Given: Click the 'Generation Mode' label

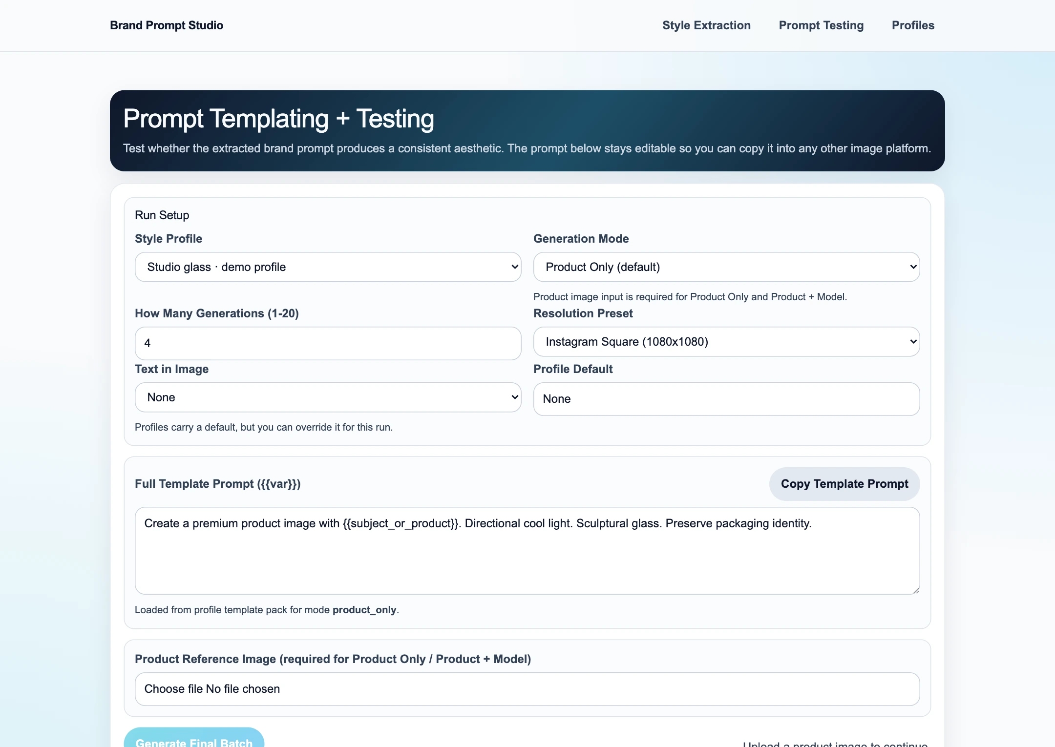Looking at the screenshot, I should coord(581,239).
